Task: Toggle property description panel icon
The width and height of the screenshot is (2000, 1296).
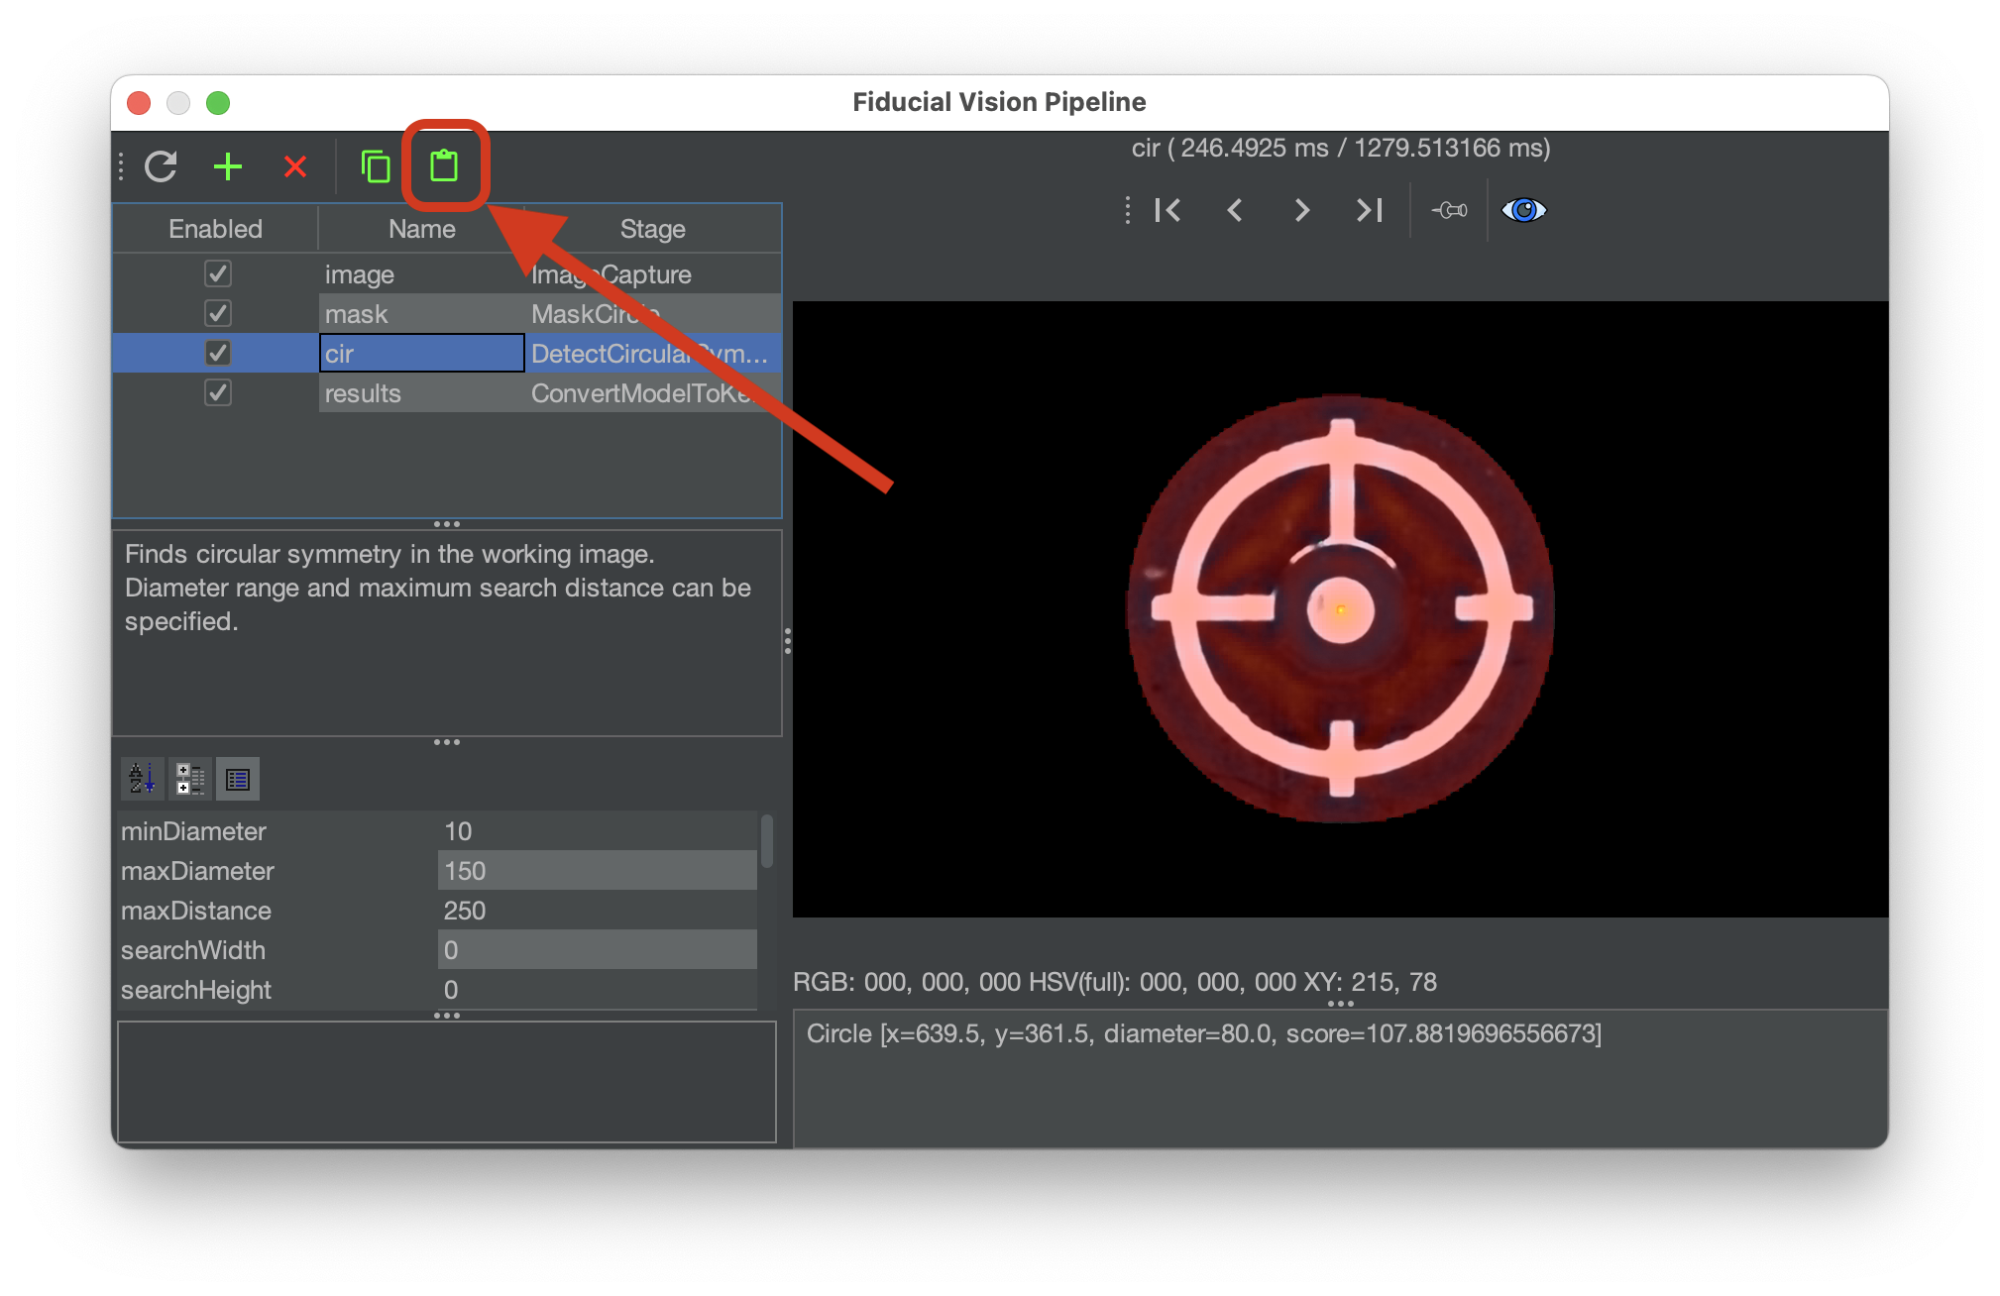Action: coord(238,779)
